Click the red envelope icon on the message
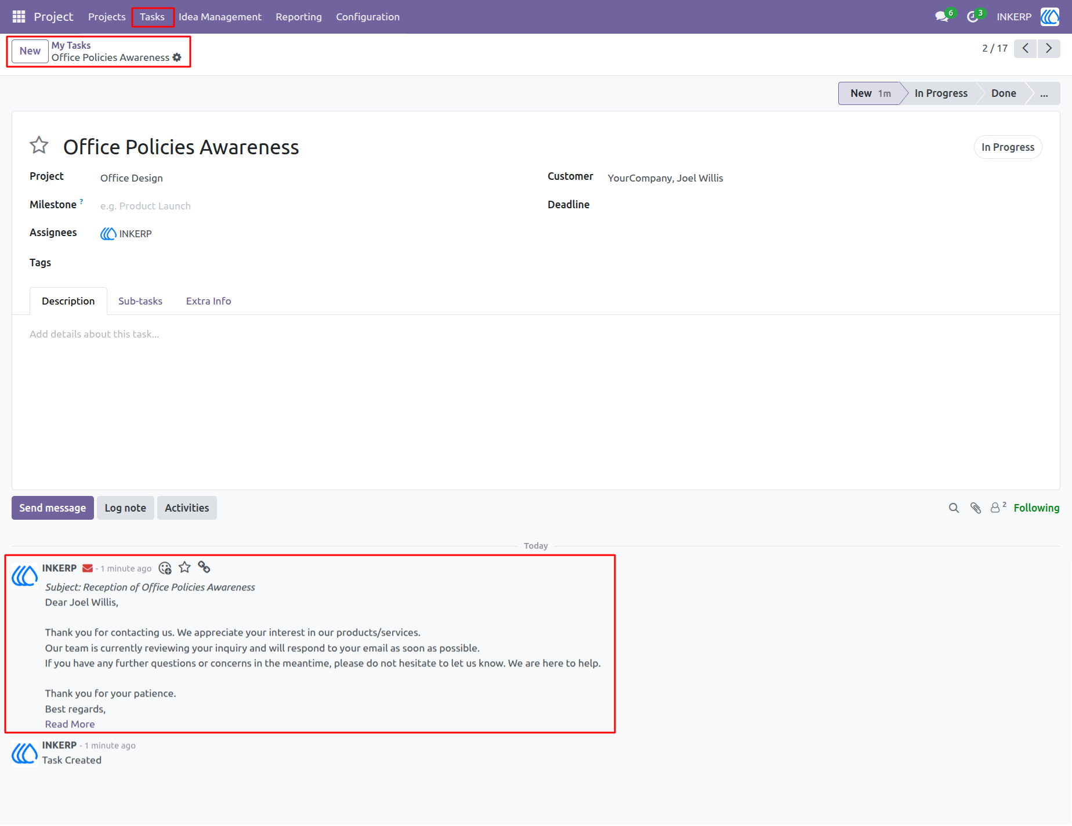The image size is (1072, 826). click(x=88, y=568)
